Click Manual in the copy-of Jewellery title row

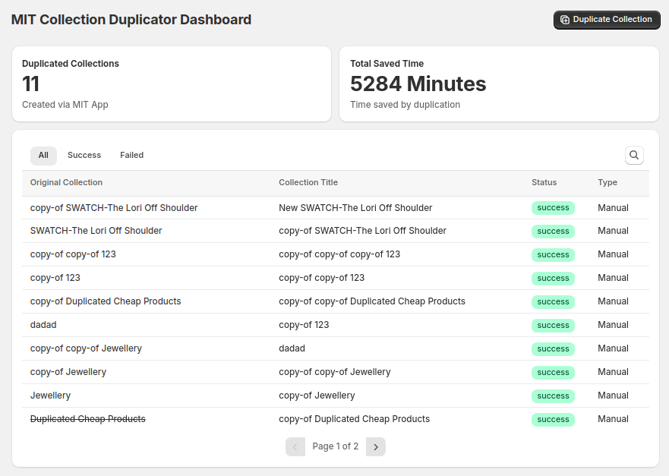point(613,396)
